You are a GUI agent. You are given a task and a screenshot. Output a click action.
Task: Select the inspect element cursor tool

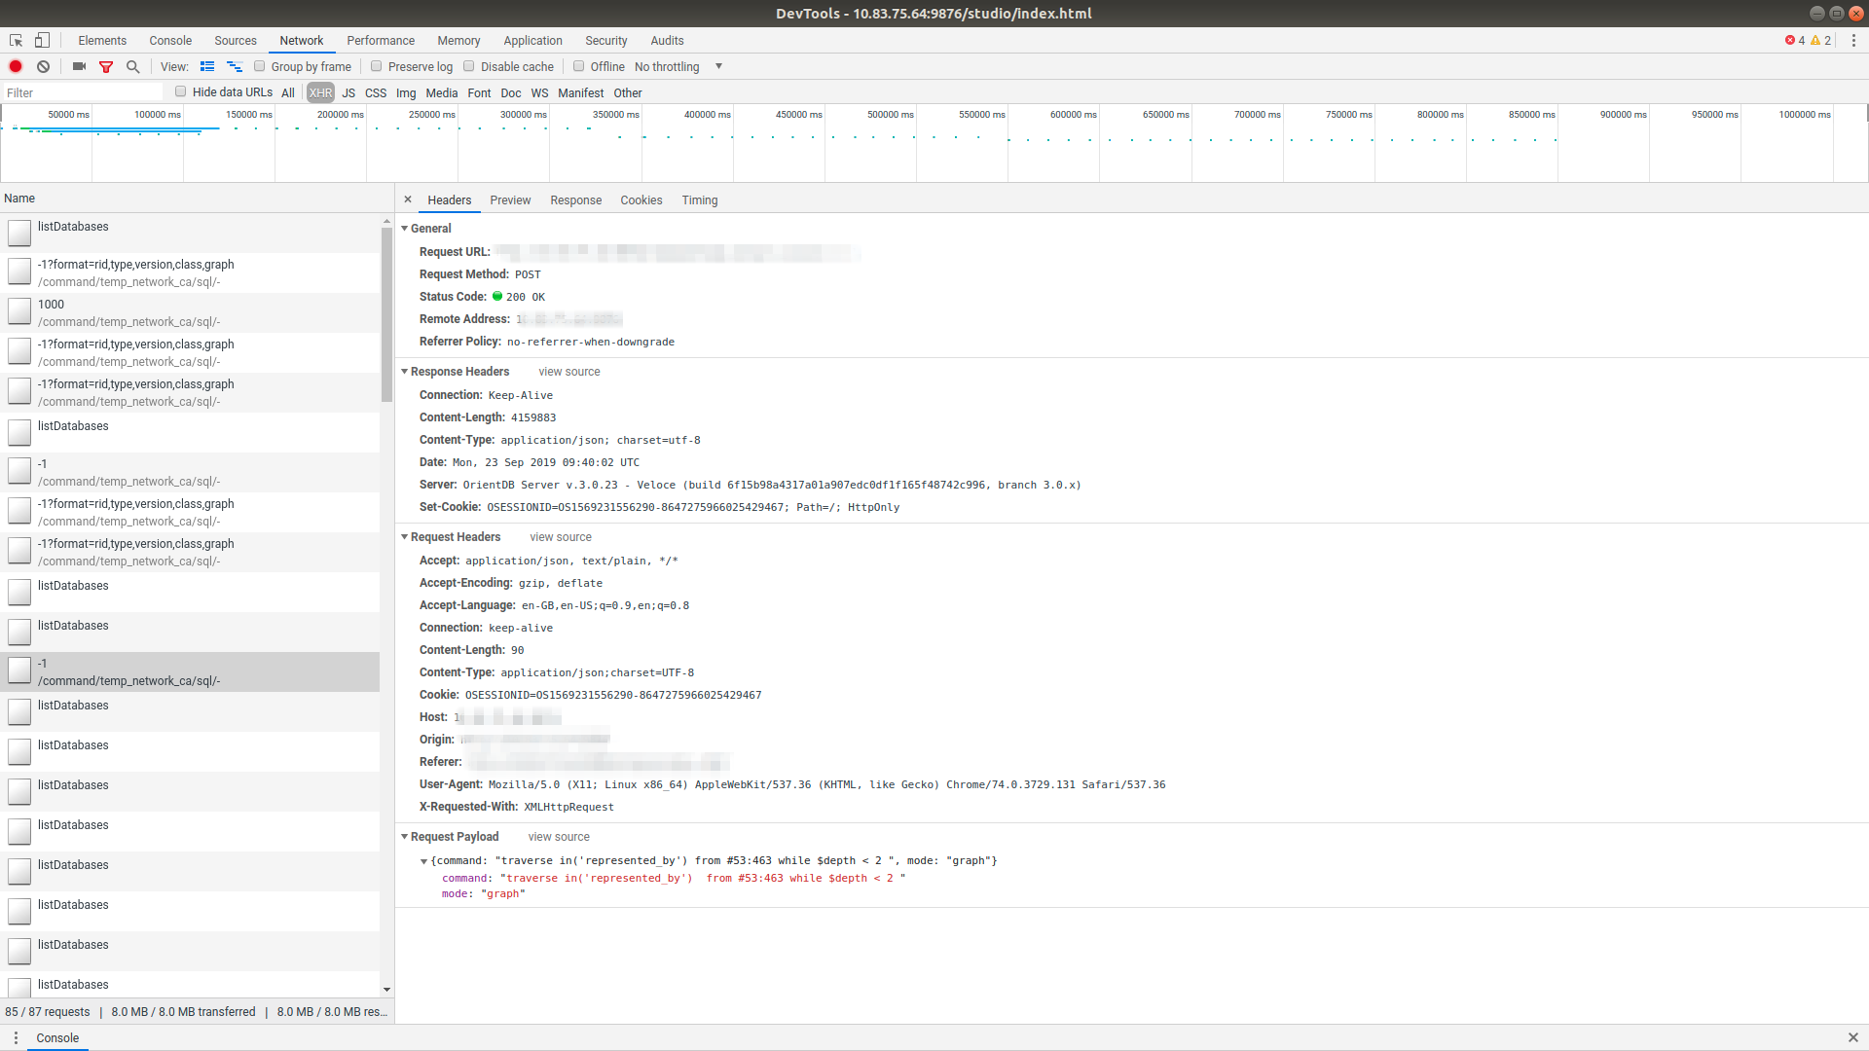pos(15,40)
